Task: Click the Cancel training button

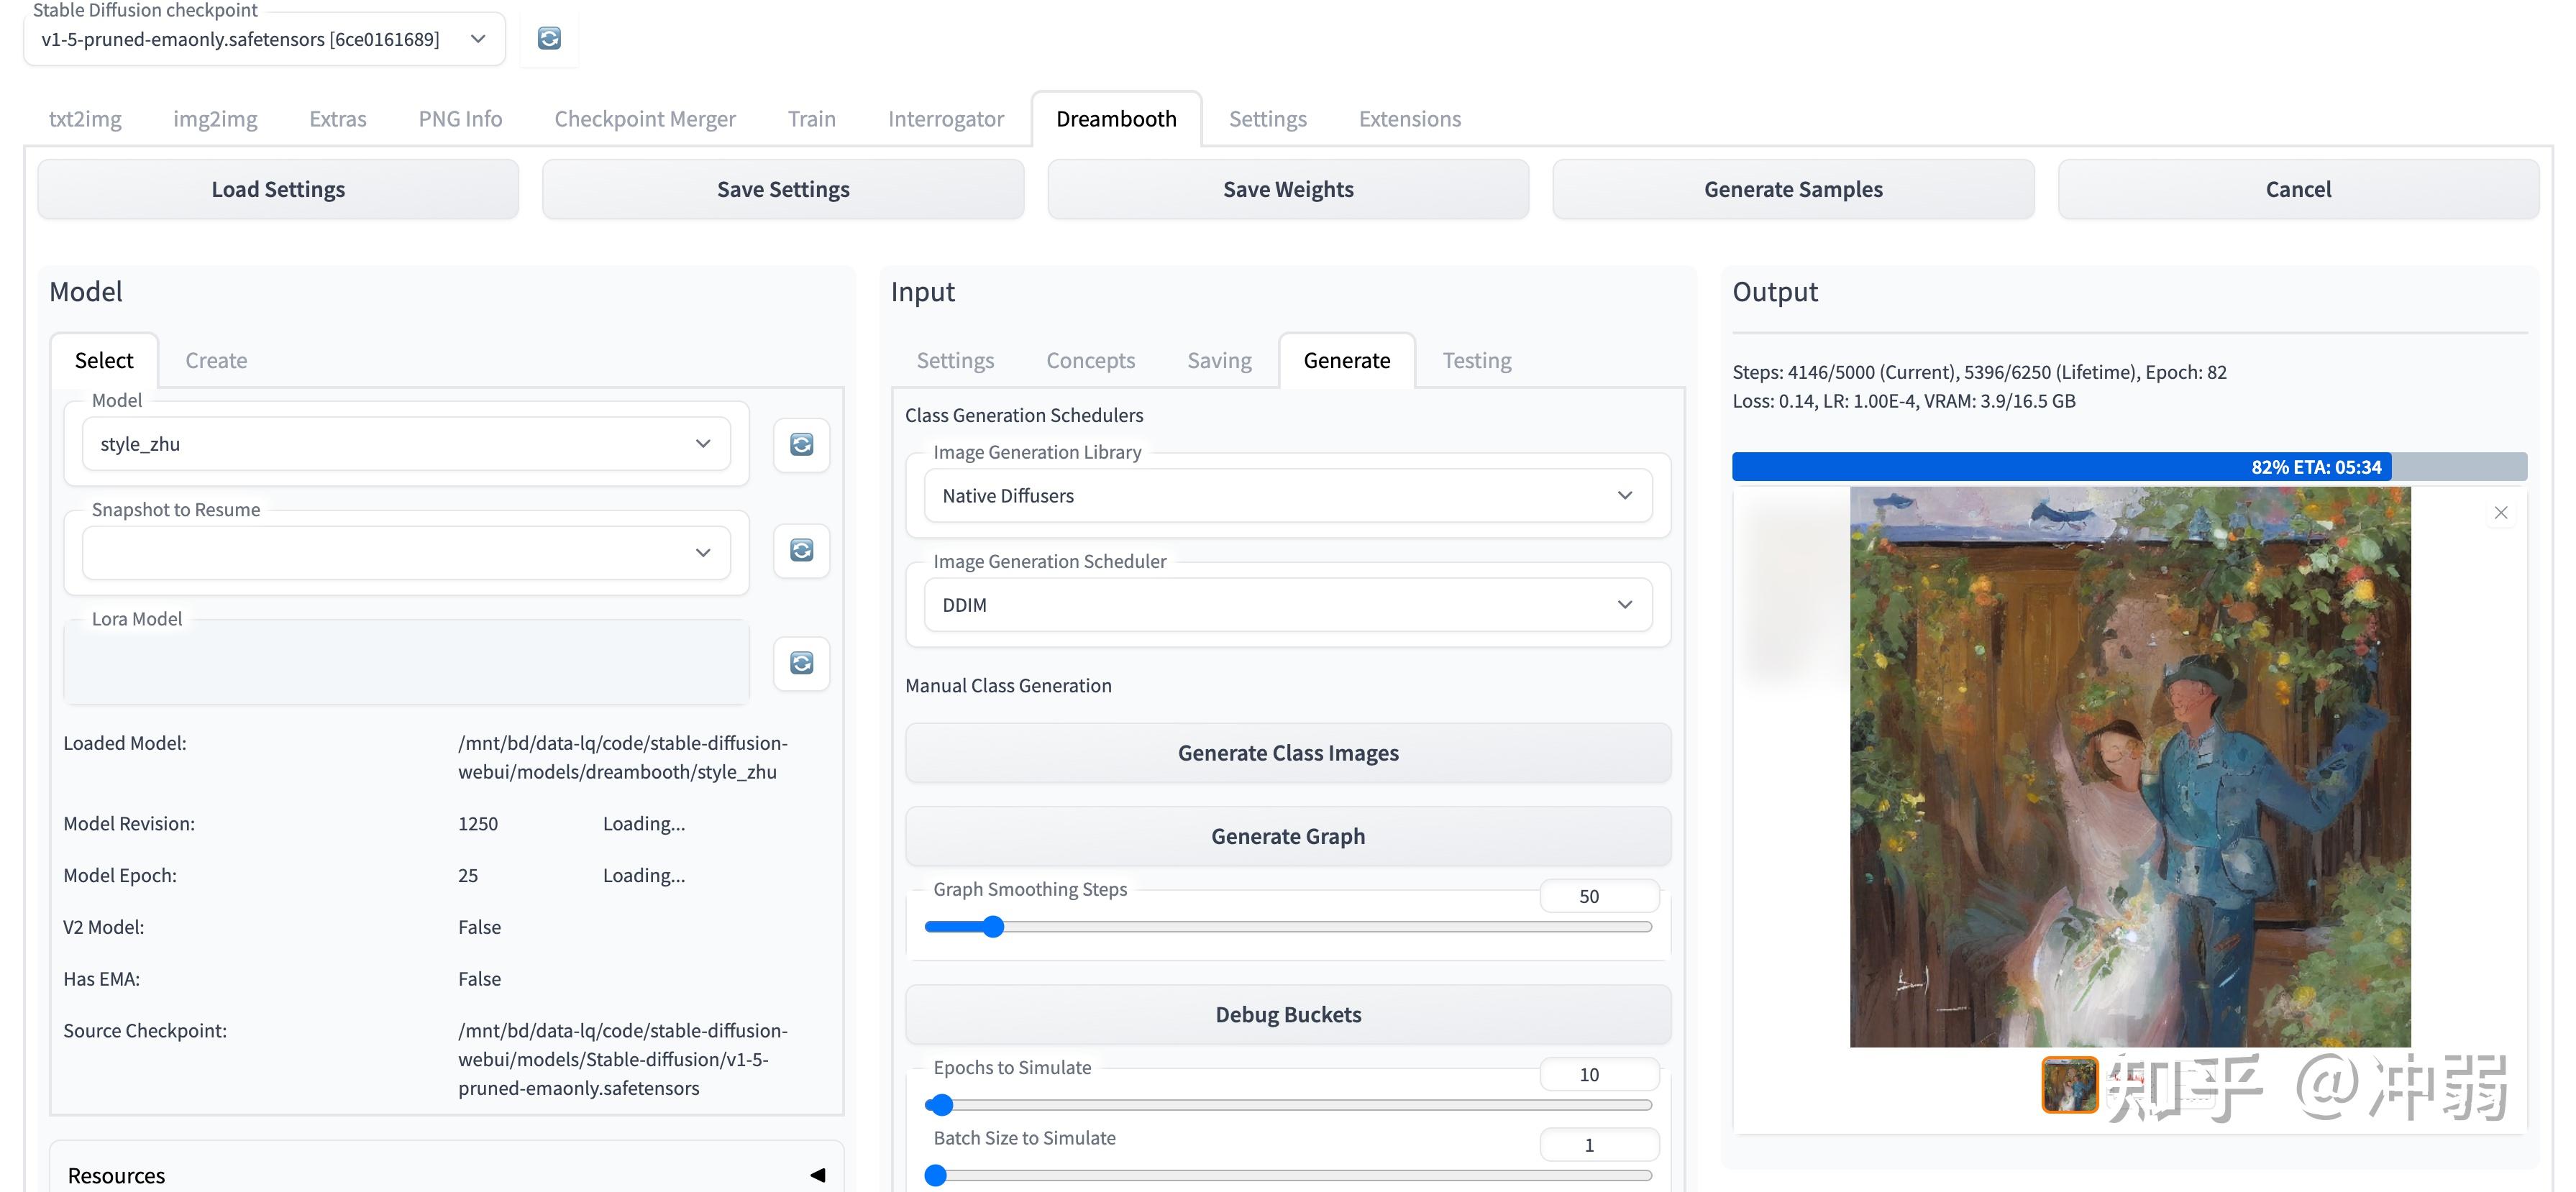Action: tap(2297, 190)
